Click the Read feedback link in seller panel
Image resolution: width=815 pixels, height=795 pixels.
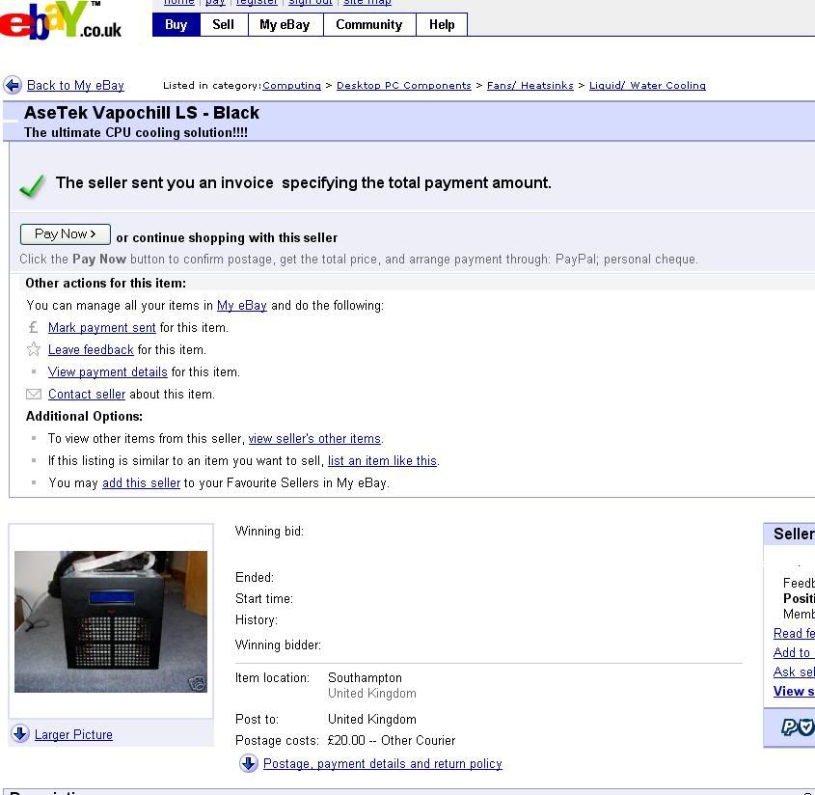pos(794,633)
